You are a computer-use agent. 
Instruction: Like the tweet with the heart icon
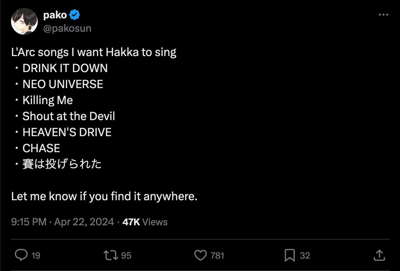click(x=200, y=256)
